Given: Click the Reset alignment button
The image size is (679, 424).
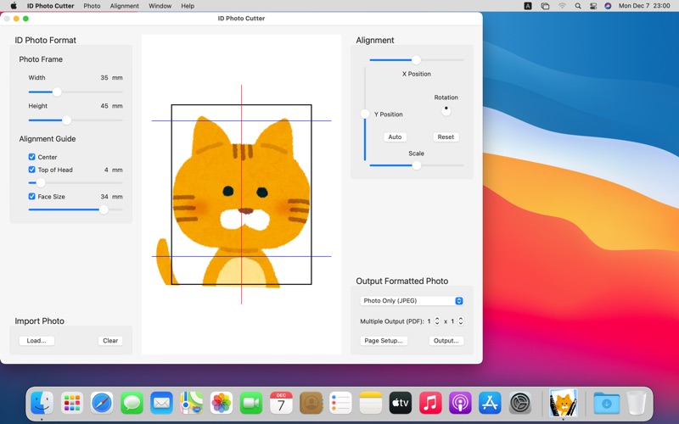Looking at the screenshot, I should (446, 137).
